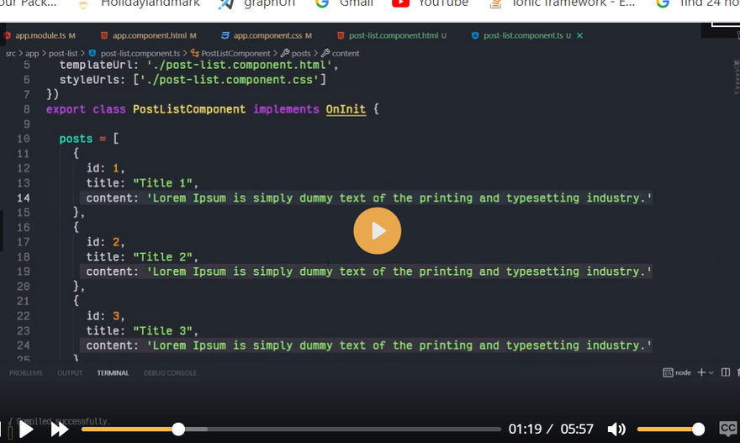The height and width of the screenshot is (443, 740).
Task: Close the post-list.component.ts tab
Action: coord(579,36)
